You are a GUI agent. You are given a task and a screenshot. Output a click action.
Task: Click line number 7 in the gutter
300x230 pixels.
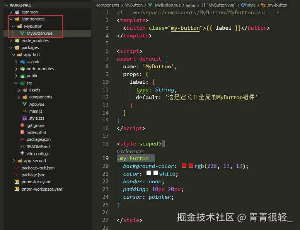point(107,59)
